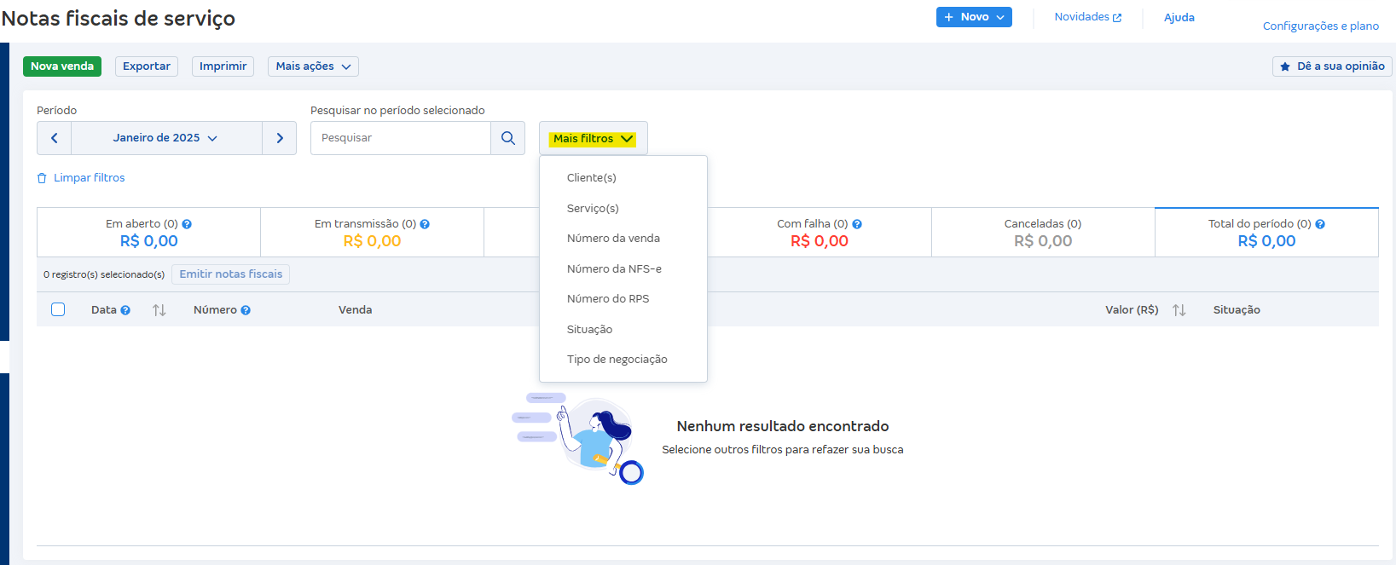The height and width of the screenshot is (565, 1396).
Task: Click into the Pesquisar search field
Action: pyautogui.click(x=401, y=138)
